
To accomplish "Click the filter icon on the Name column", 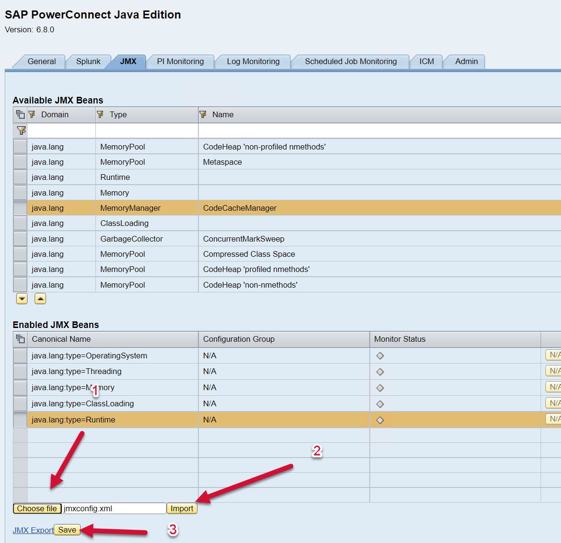I will [x=203, y=114].
